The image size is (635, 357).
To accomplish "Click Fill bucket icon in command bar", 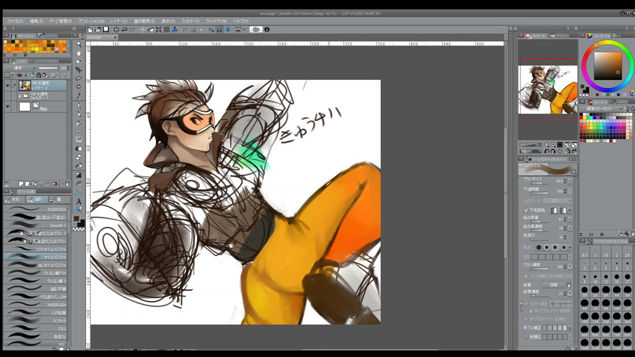I will point(151,30).
